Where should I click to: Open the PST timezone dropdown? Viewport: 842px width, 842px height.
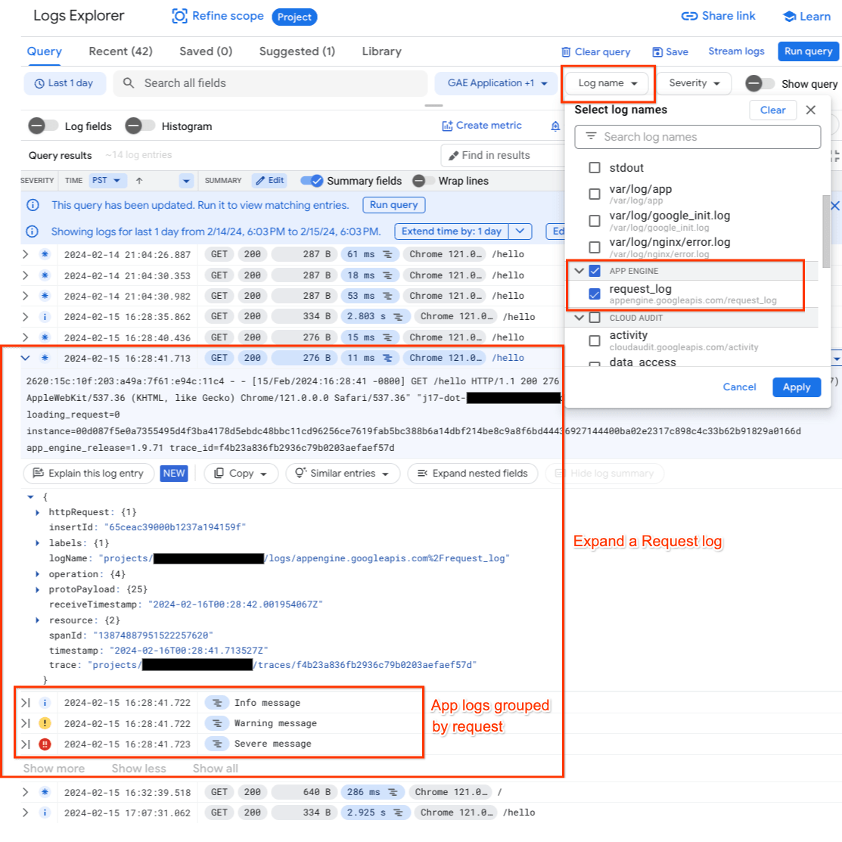[108, 180]
